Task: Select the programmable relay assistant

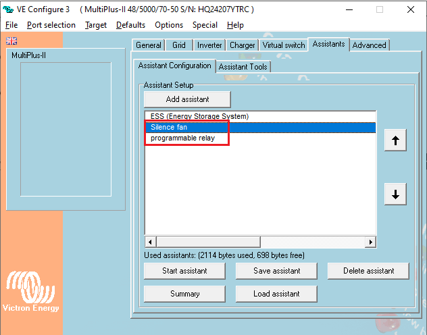Action: (x=182, y=138)
